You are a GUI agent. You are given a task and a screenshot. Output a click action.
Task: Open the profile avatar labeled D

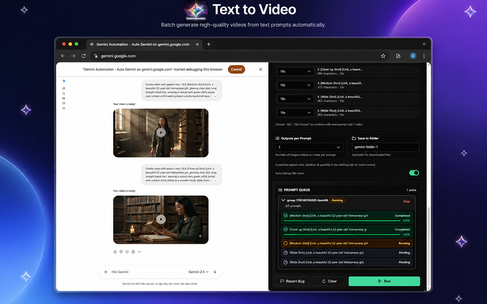pyautogui.click(x=413, y=56)
